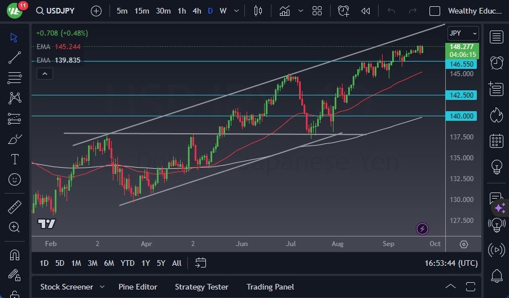Select the brush drawing tool
Image resolution: width=509 pixels, height=298 pixels.
coord(15,139)
